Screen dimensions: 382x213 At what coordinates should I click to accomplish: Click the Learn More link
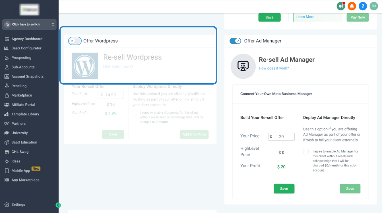(305, 17)
